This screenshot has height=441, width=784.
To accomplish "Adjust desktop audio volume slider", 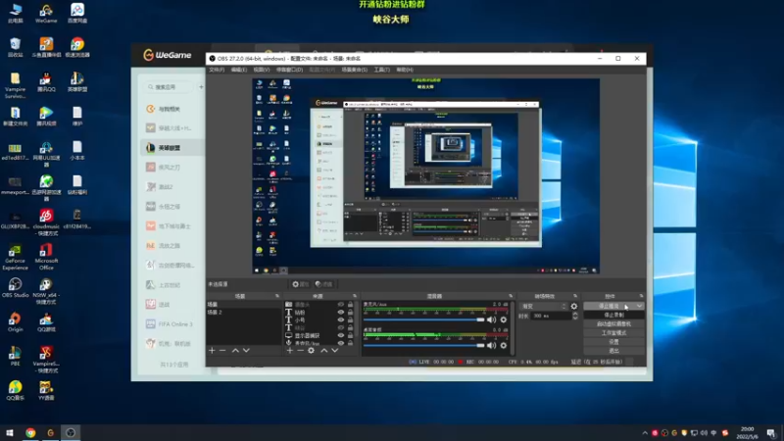I will pos(424,345).
